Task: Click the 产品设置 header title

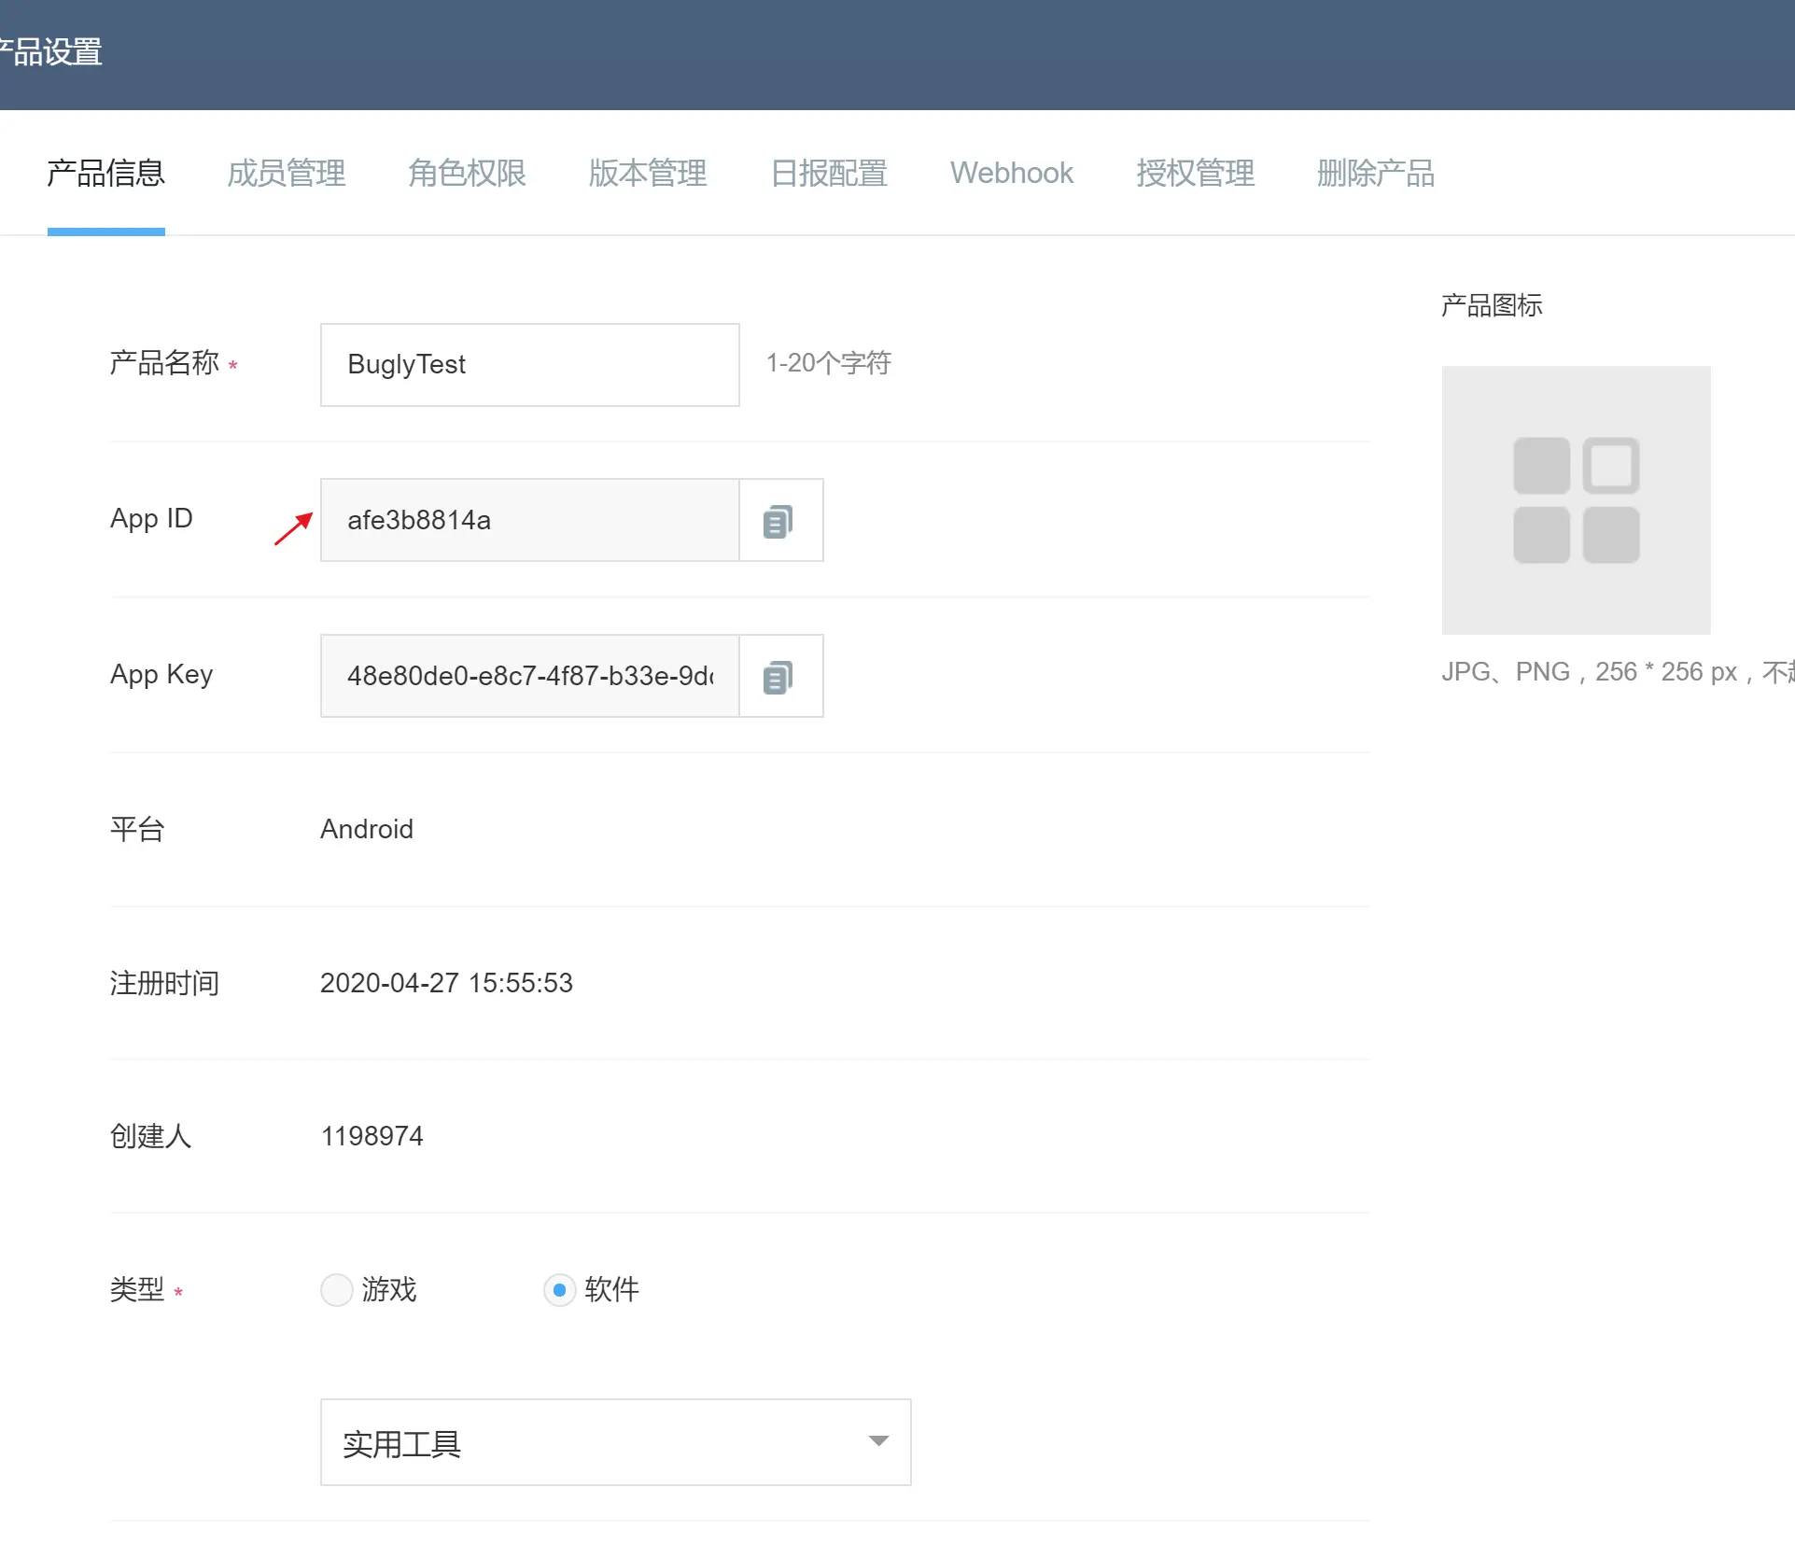Action: click(x=51, y=52)
